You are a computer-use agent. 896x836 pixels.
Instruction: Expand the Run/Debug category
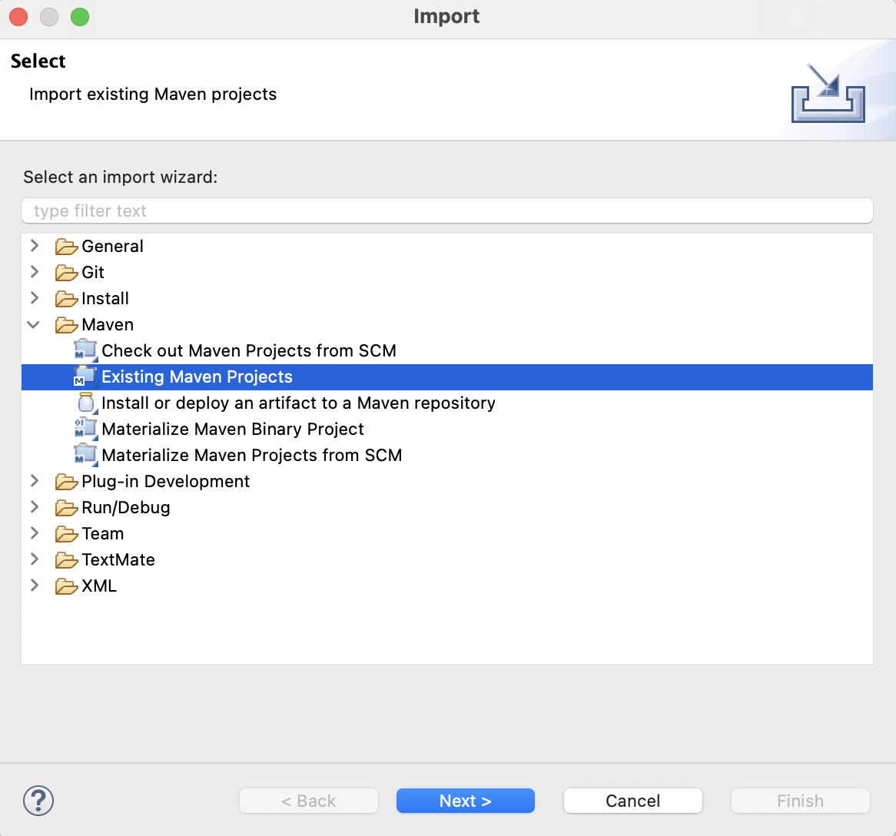(x=33, y=507)
